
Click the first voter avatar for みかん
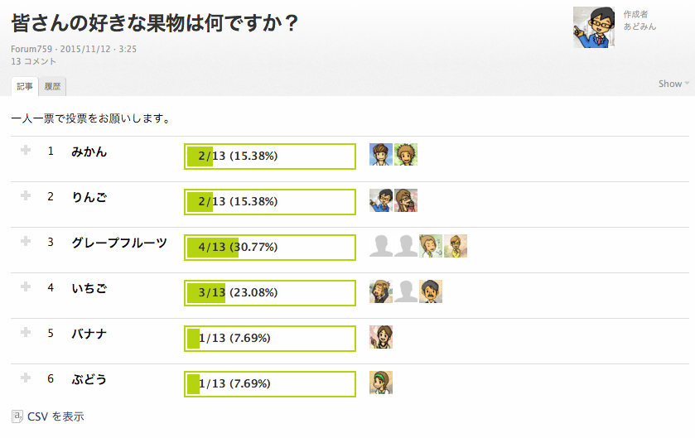point(381,155)
